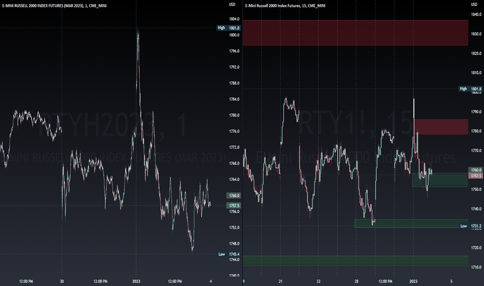Click the 1770.0 price axis label
This screenshot has width=484, height=286.
point(476,151)
